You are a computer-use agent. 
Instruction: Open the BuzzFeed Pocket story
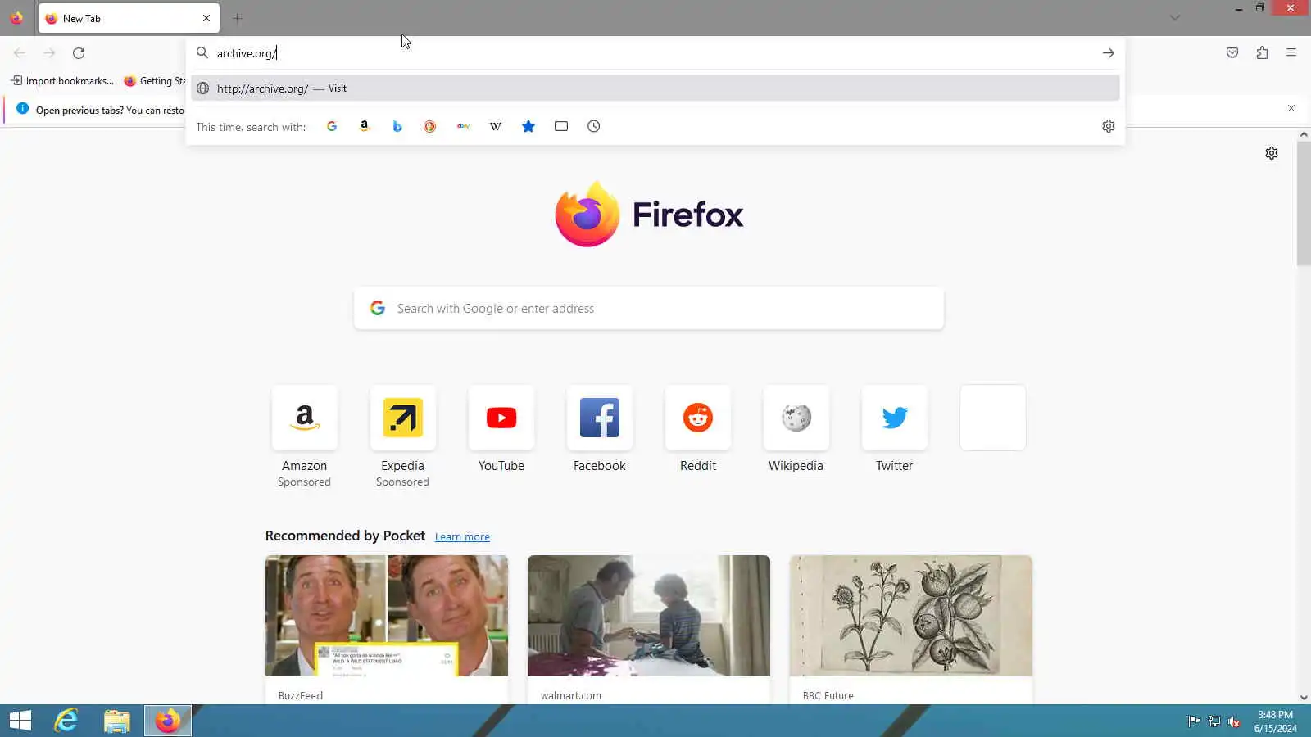[x=387, y=629]
